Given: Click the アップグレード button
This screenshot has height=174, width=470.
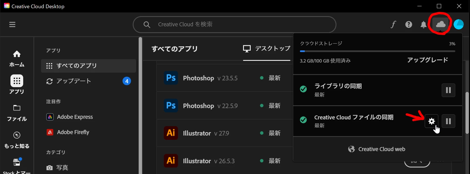Looking at the screenshot, I should point(428,60).
